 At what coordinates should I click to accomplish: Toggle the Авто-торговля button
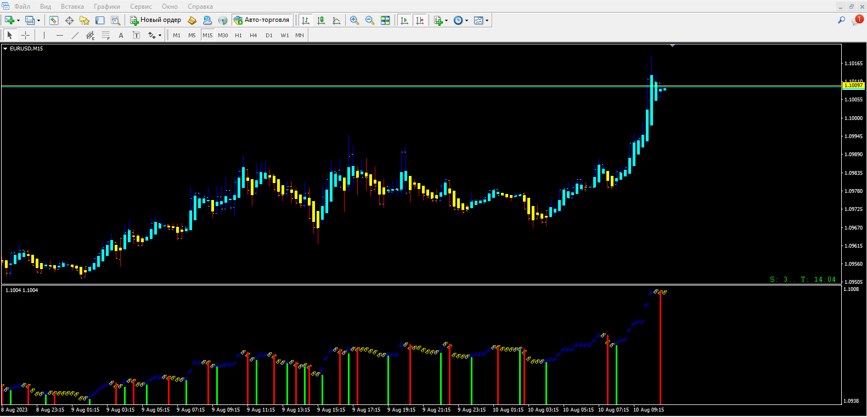pos(262,20)
